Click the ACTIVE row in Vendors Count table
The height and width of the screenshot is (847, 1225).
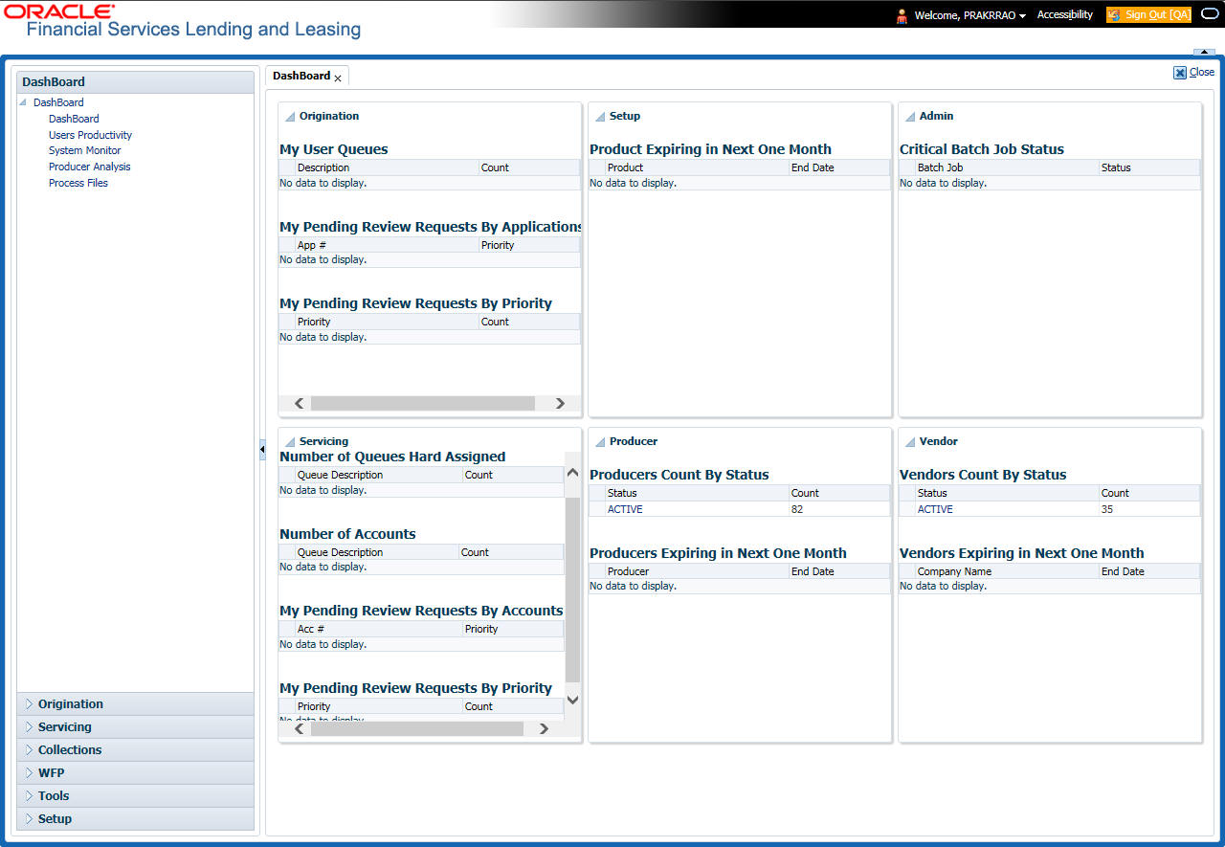[x=1050, y=509]
